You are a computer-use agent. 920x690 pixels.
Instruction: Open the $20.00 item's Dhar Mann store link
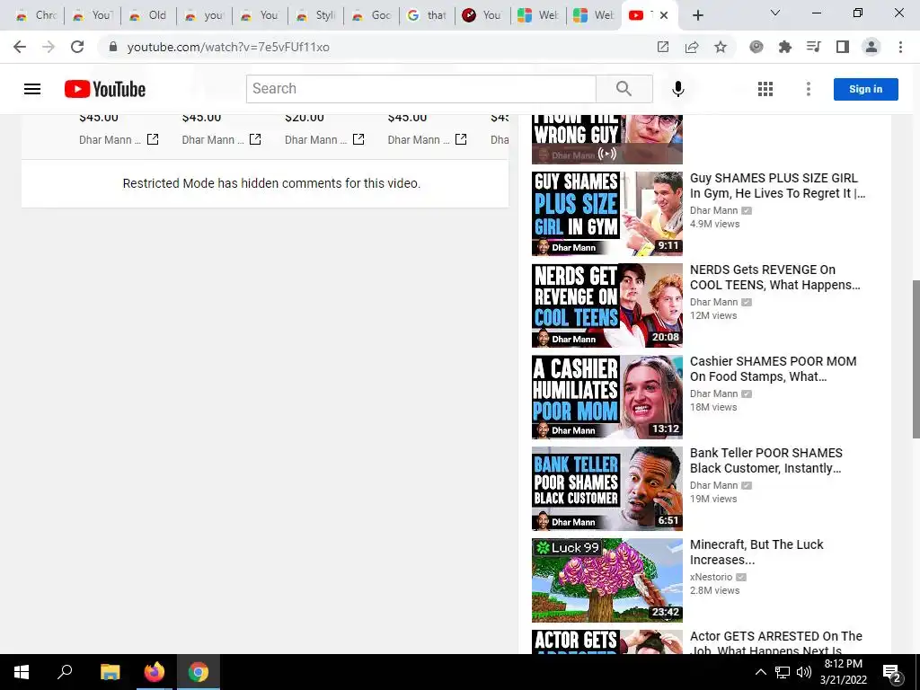[x=358, y=139]
